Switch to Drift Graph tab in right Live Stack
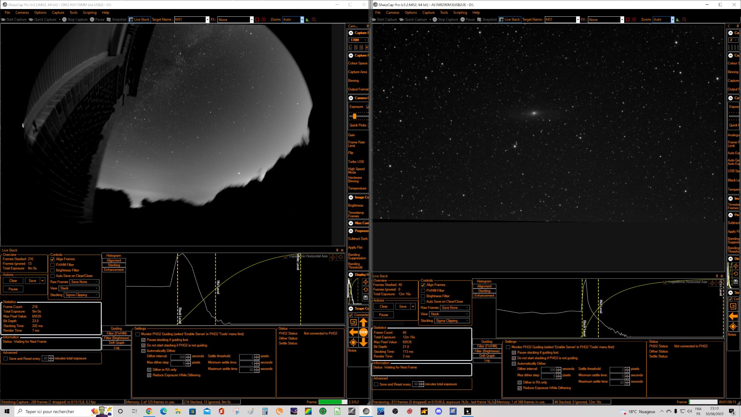Image resolution: width=741 pixels, height=417 pixels. 487,356
